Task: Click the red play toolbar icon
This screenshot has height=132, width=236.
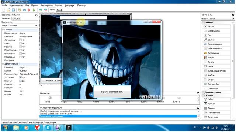Action: point(29,10)
